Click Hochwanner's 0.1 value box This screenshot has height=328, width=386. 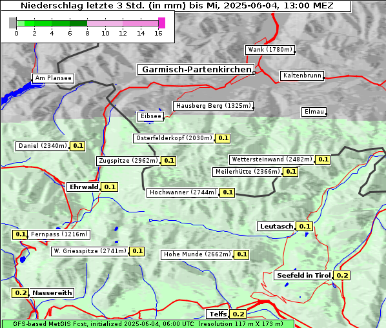[x=227, y=192]
